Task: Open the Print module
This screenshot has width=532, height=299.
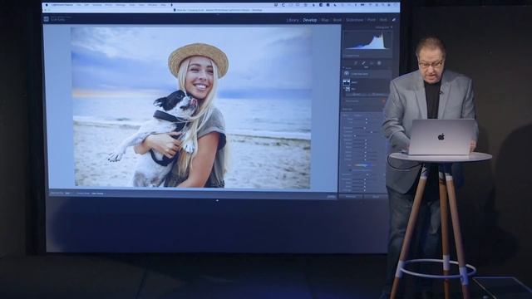Action: [372, 20]
